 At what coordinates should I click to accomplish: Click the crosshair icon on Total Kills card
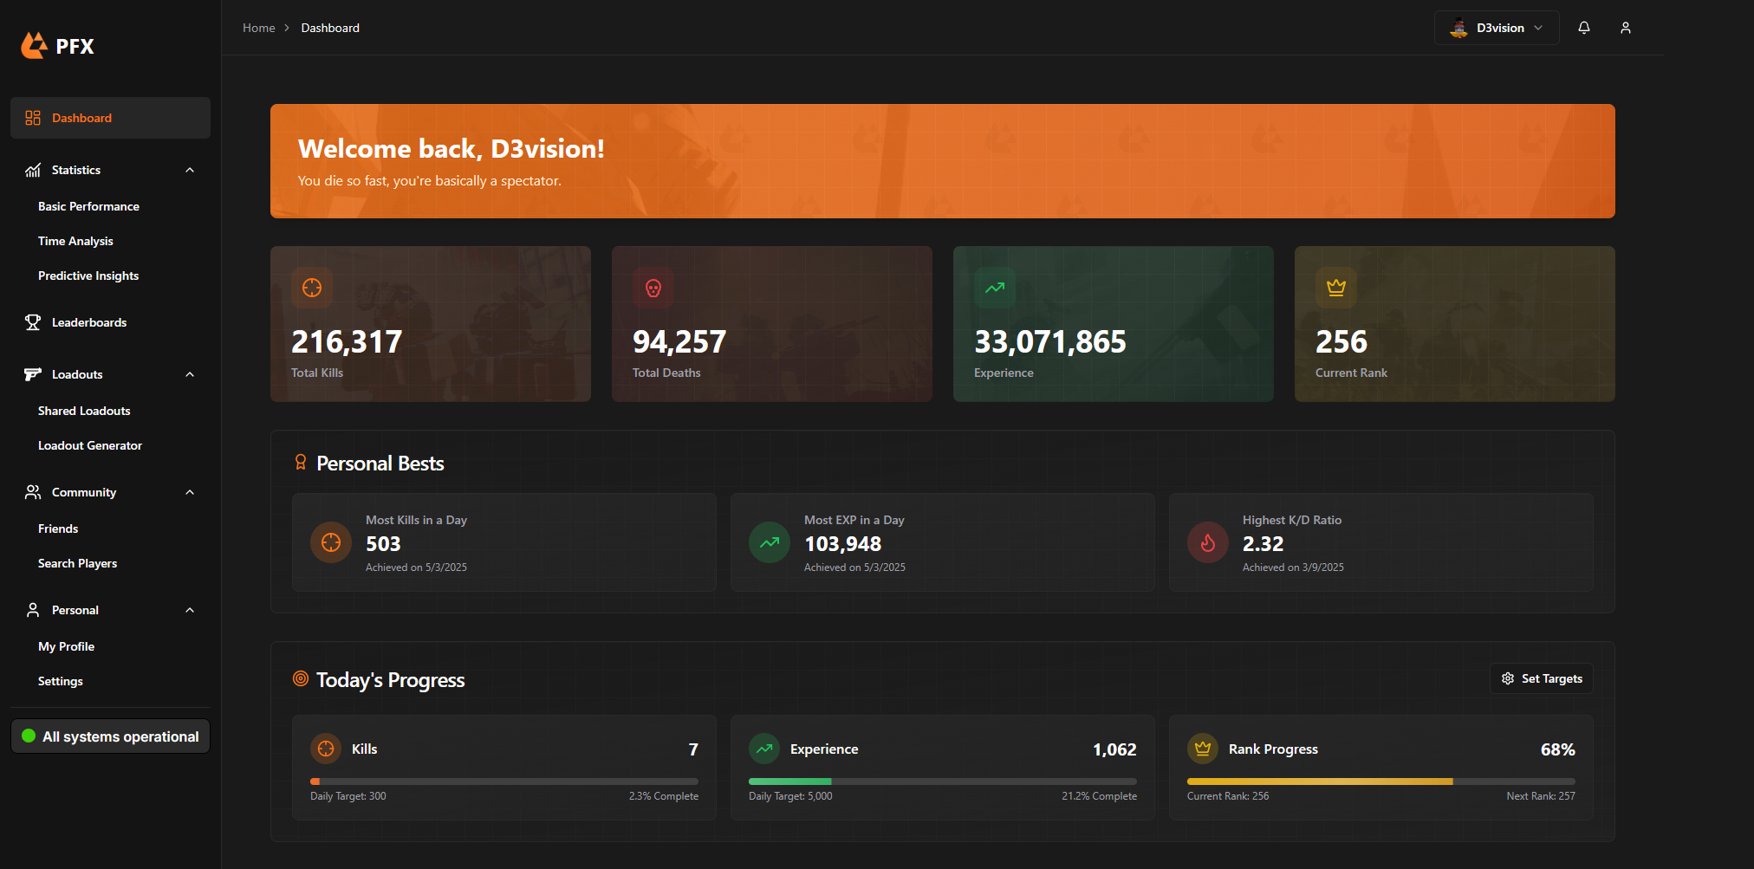pyautogui.click(x=311, y=287)
